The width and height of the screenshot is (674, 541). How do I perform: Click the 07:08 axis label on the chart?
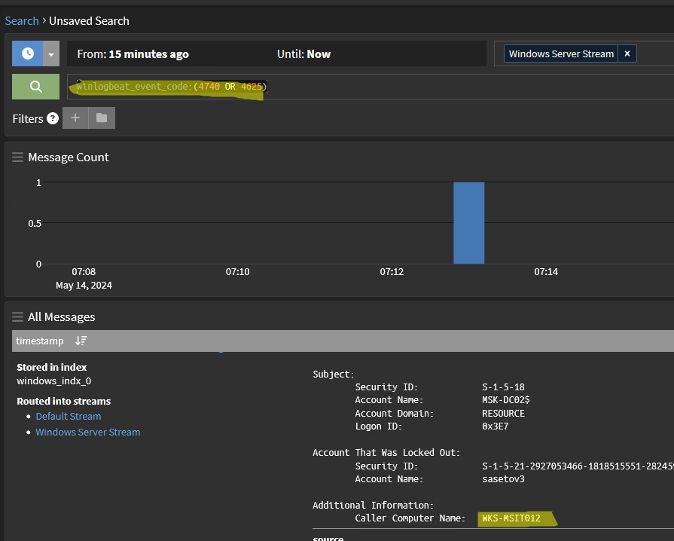point(84,272)
